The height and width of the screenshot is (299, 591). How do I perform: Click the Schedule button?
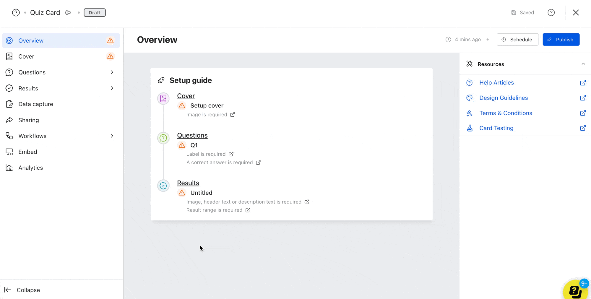pos(517,40)
